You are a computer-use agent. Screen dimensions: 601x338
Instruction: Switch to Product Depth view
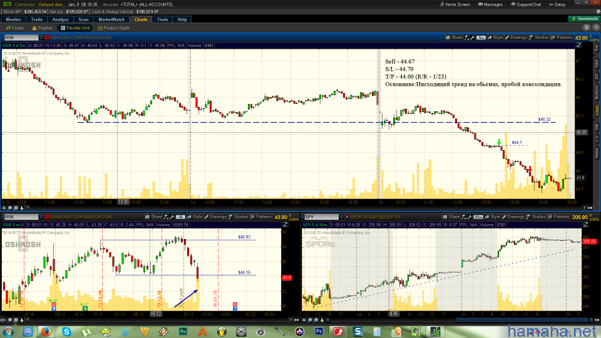114,28
